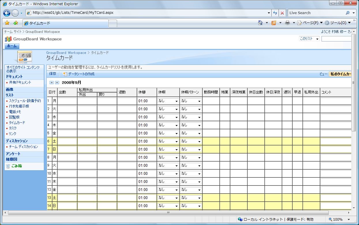Click the browser Forward arrow button
This screenshot has width=359, height=225.
coord(15,13)
